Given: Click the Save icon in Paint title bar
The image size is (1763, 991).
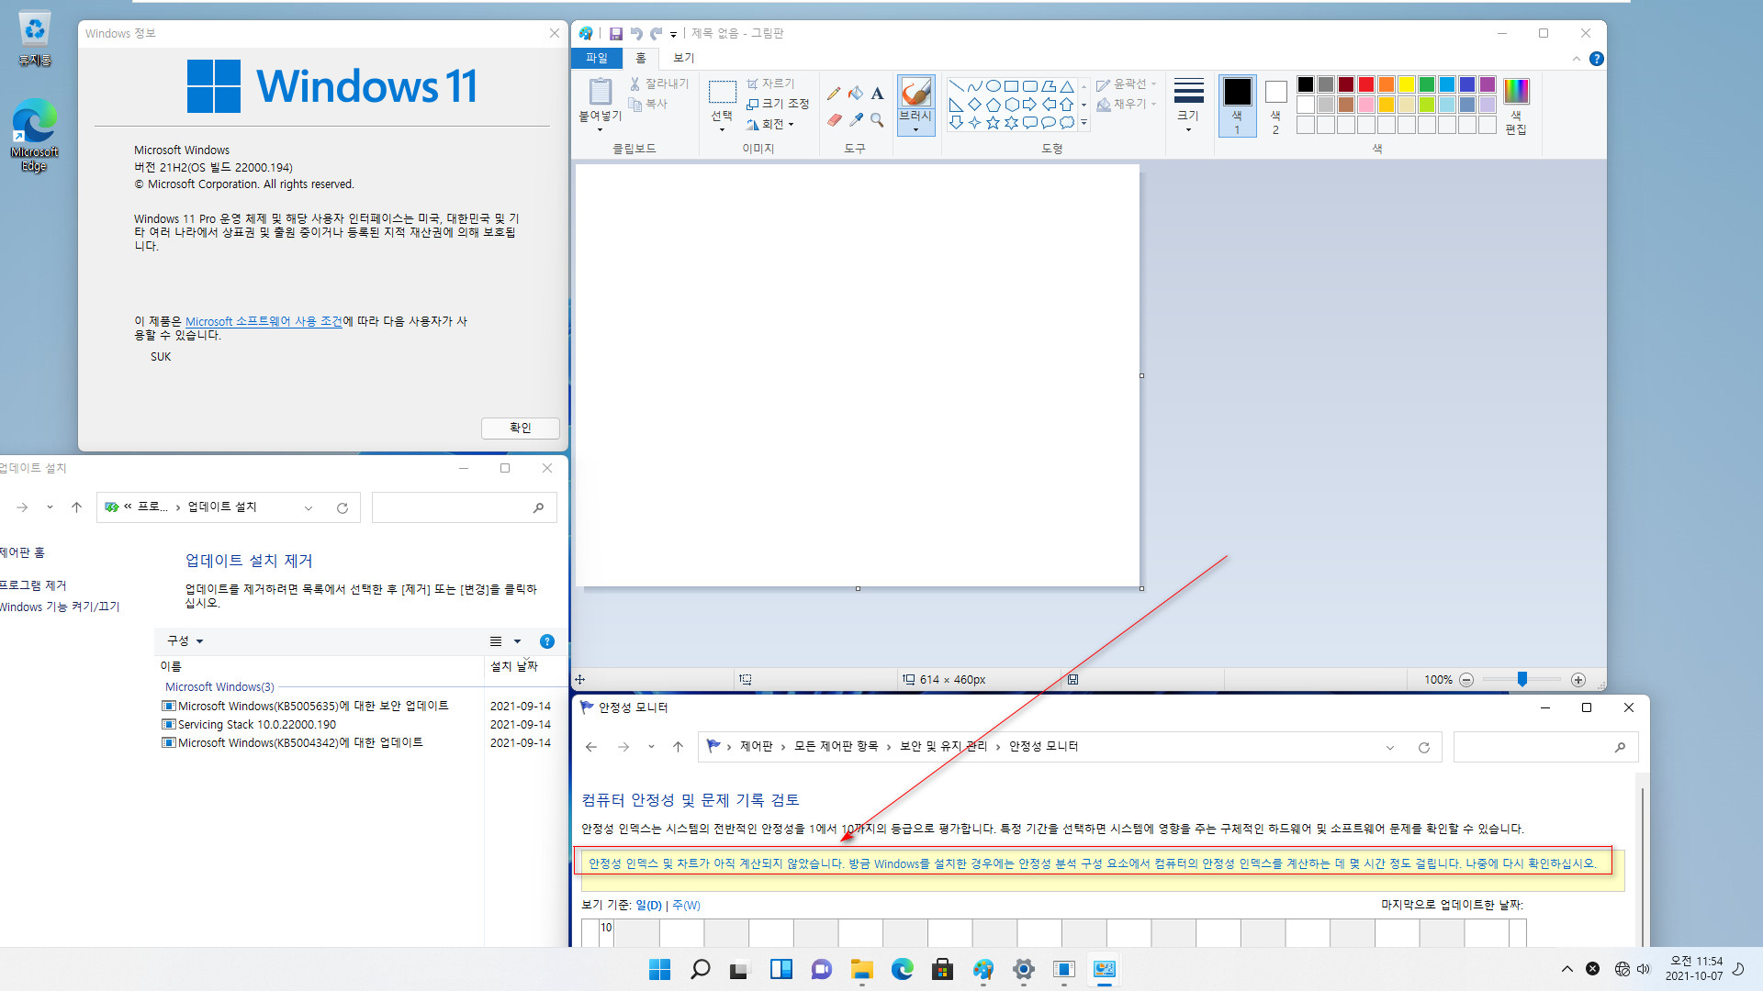Looking at the screenshot, I should tap(616, 34).
